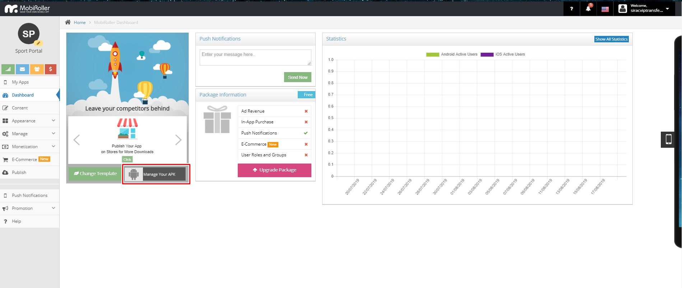
Task: Click the Upgrade Package button
Action: tap(274, 170)
